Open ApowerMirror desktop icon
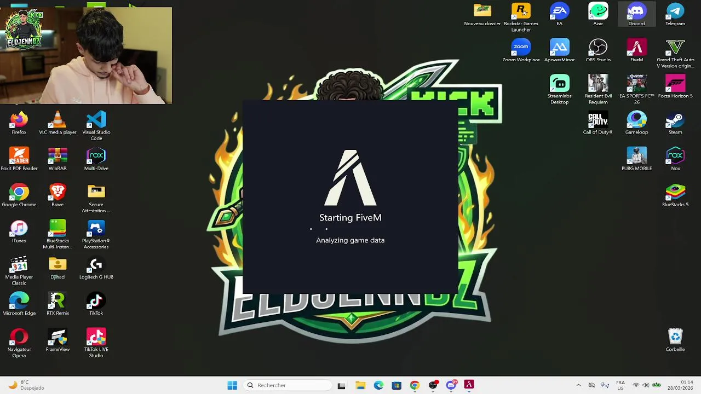The height and width of the screenshot is (394, 701). [559, 51]
